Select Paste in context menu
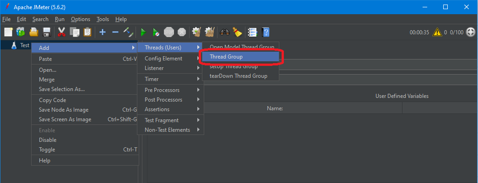This screenshot has width=478, height=183. pos(85,59)
